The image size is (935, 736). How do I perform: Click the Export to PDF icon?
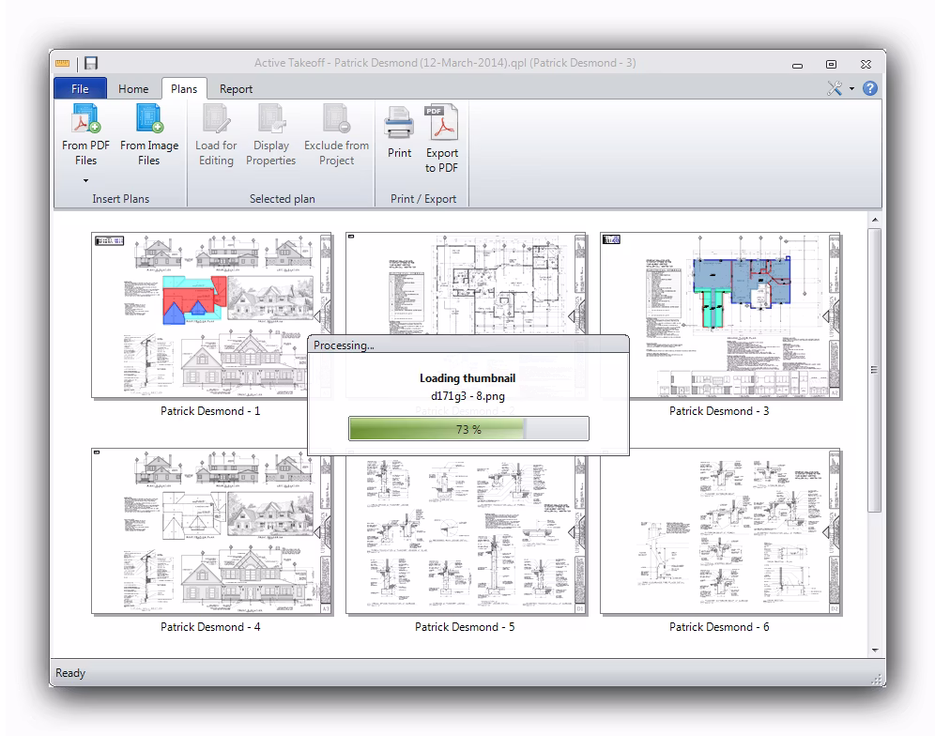pyautogui.click(x=442, y=122)
